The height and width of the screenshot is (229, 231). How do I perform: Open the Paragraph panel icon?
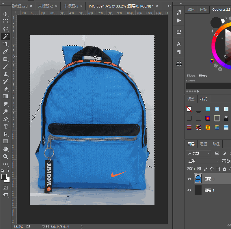pyautogui.click(x=179, y=52)
